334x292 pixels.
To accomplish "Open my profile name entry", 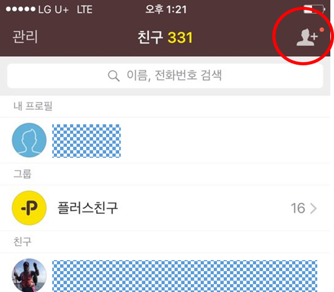I will [x=86, y=141].
